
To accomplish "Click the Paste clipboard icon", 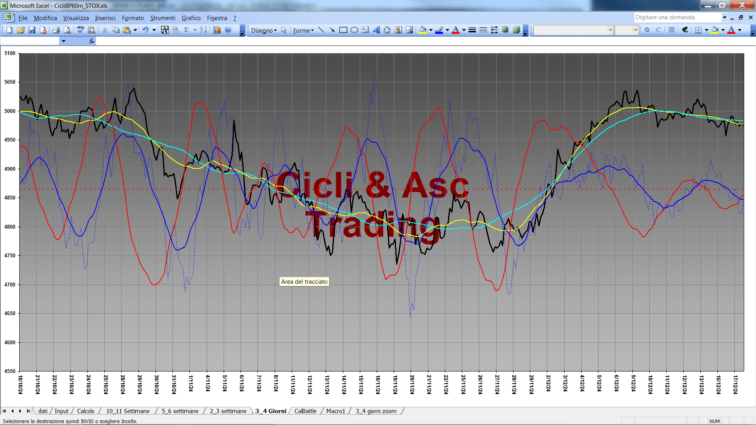I will coord(126,30).
